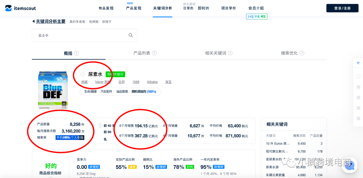Click the 生命/健康 category breadcrumb
Image resolution: width=363 pixels, height=178 pixels.
90,92
